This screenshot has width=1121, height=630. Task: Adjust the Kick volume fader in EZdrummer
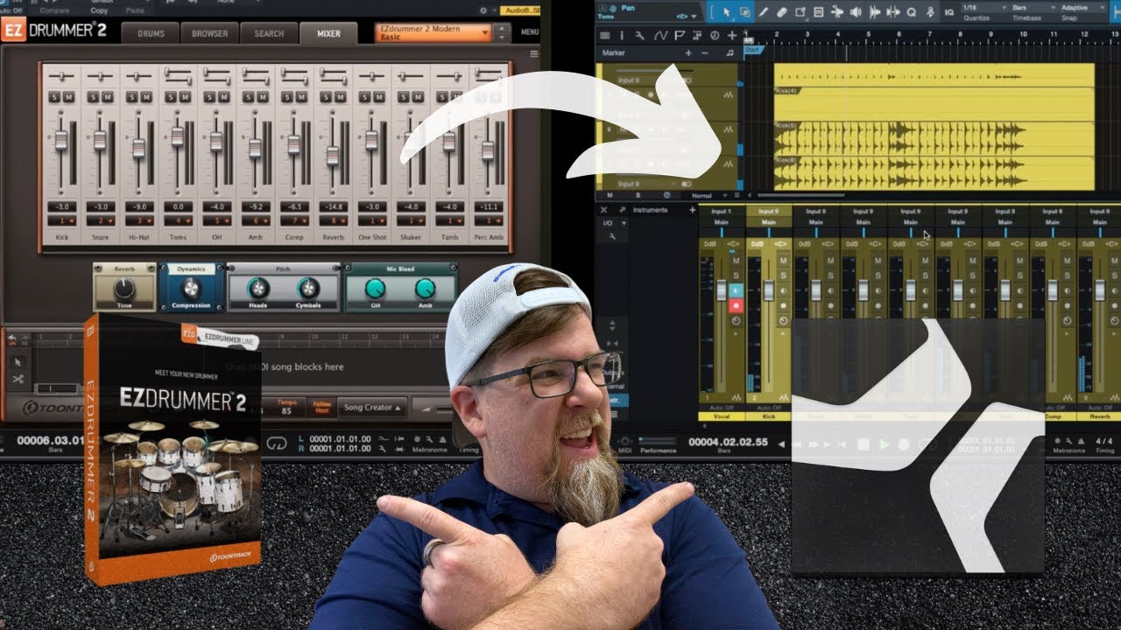[x=61, y=140]
